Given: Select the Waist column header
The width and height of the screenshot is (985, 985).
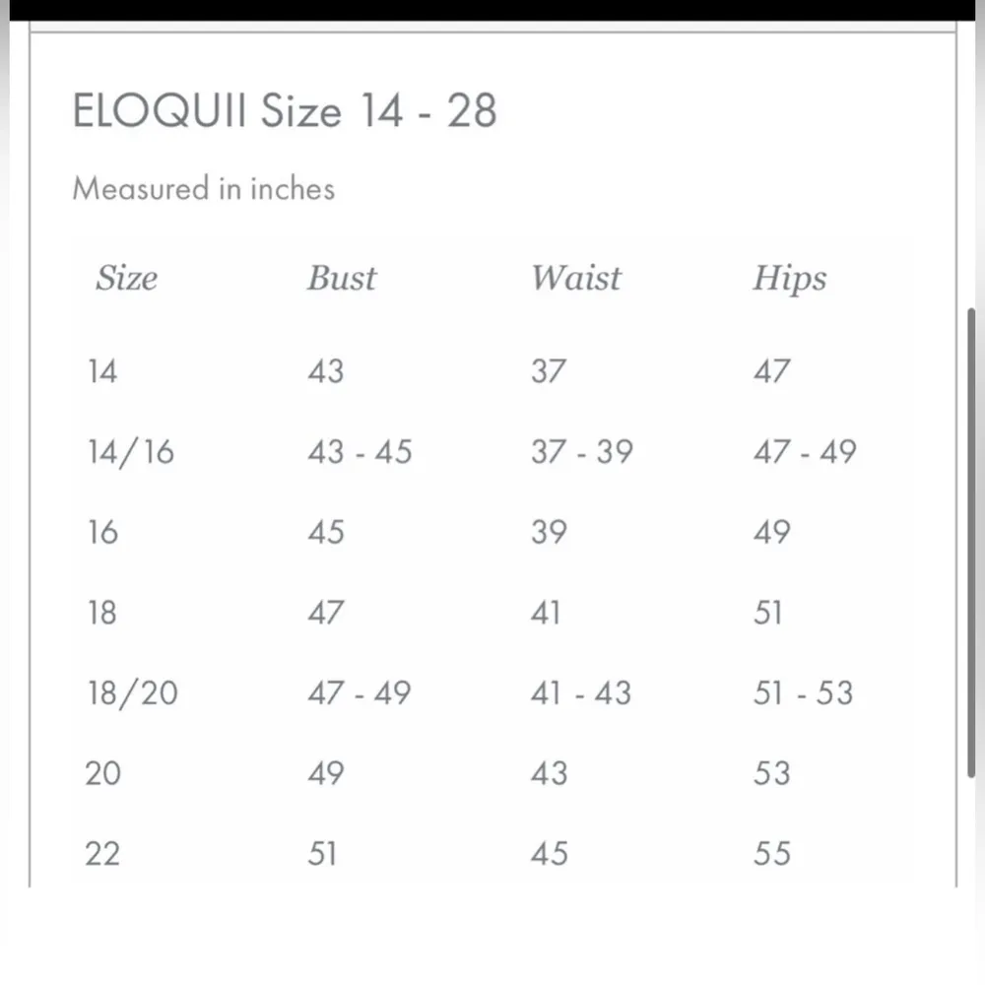Looking at the screenshot, I should [x=576, y=279].
